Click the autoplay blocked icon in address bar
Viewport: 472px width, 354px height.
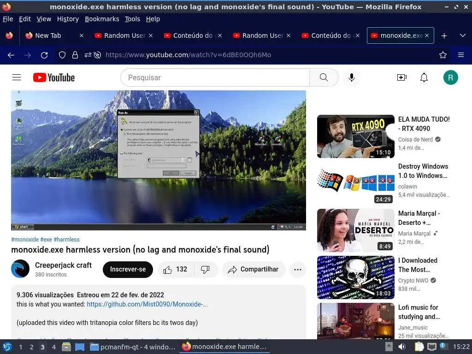pyautogui.click(x=97, y=55)
